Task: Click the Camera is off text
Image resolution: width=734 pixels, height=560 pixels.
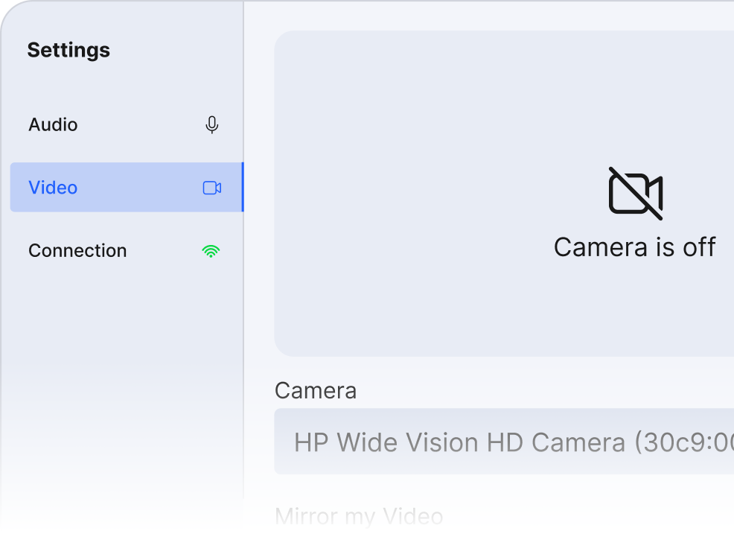Action: (635, 247)
